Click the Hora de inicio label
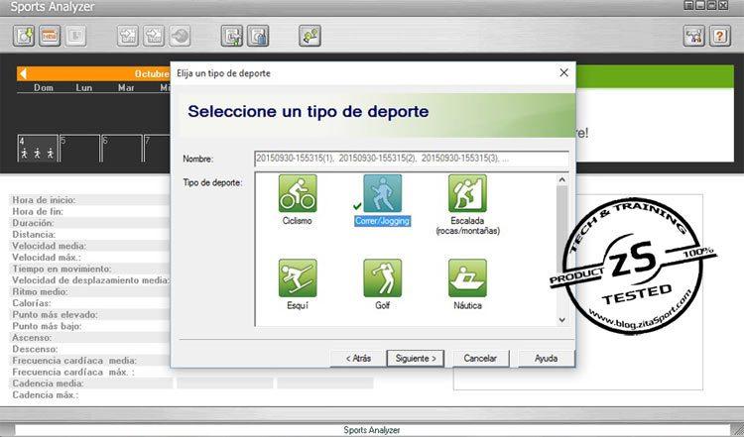The image size is (744, 437). click(44, 200)
